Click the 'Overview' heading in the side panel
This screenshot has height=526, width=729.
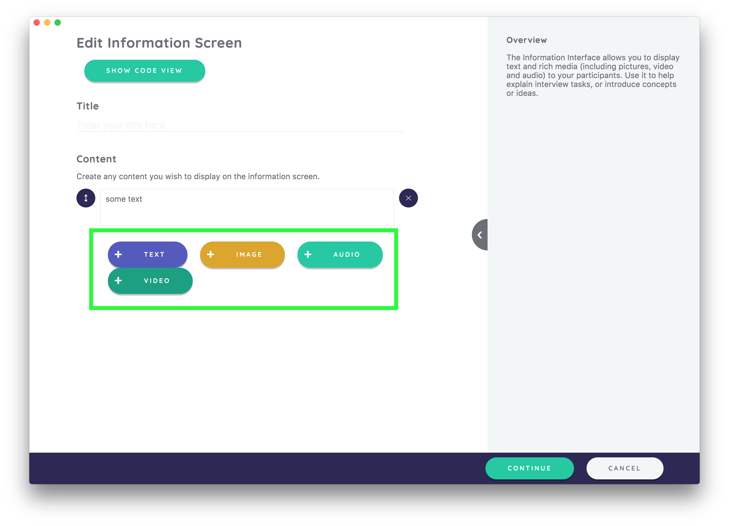click(x=527, y=40)
